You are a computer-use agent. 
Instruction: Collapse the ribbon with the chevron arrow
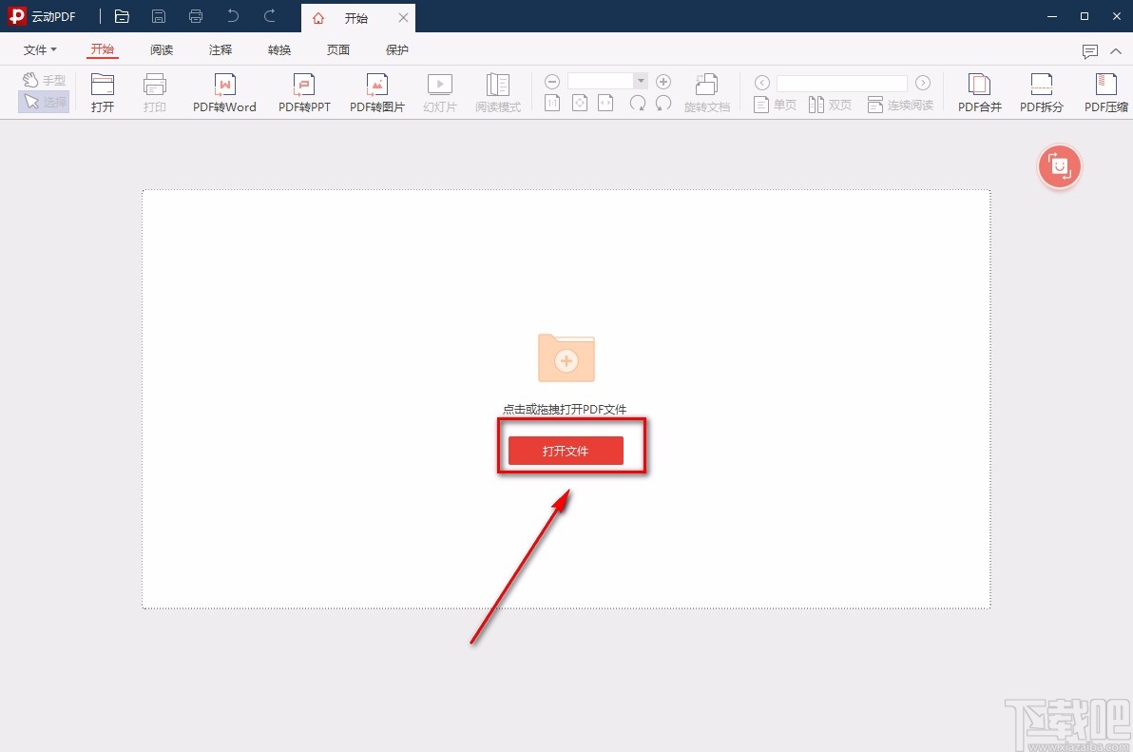pos(1116,51)
